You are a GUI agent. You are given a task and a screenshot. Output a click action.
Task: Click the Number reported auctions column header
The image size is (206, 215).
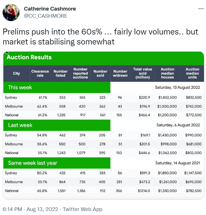[80, 73]
